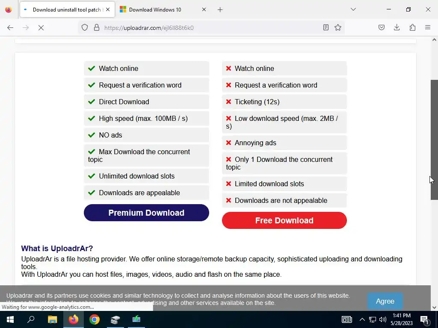Open a new browser tab
The image size is (438, 328).
pyautogui.click(x=220, y=10)
